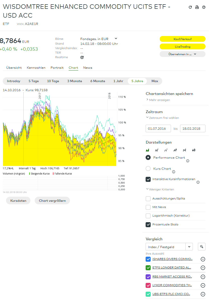Viewport: 213px width, 300px height.
Task: Open the help question-mark icon in the header
Action: [204, 7]
